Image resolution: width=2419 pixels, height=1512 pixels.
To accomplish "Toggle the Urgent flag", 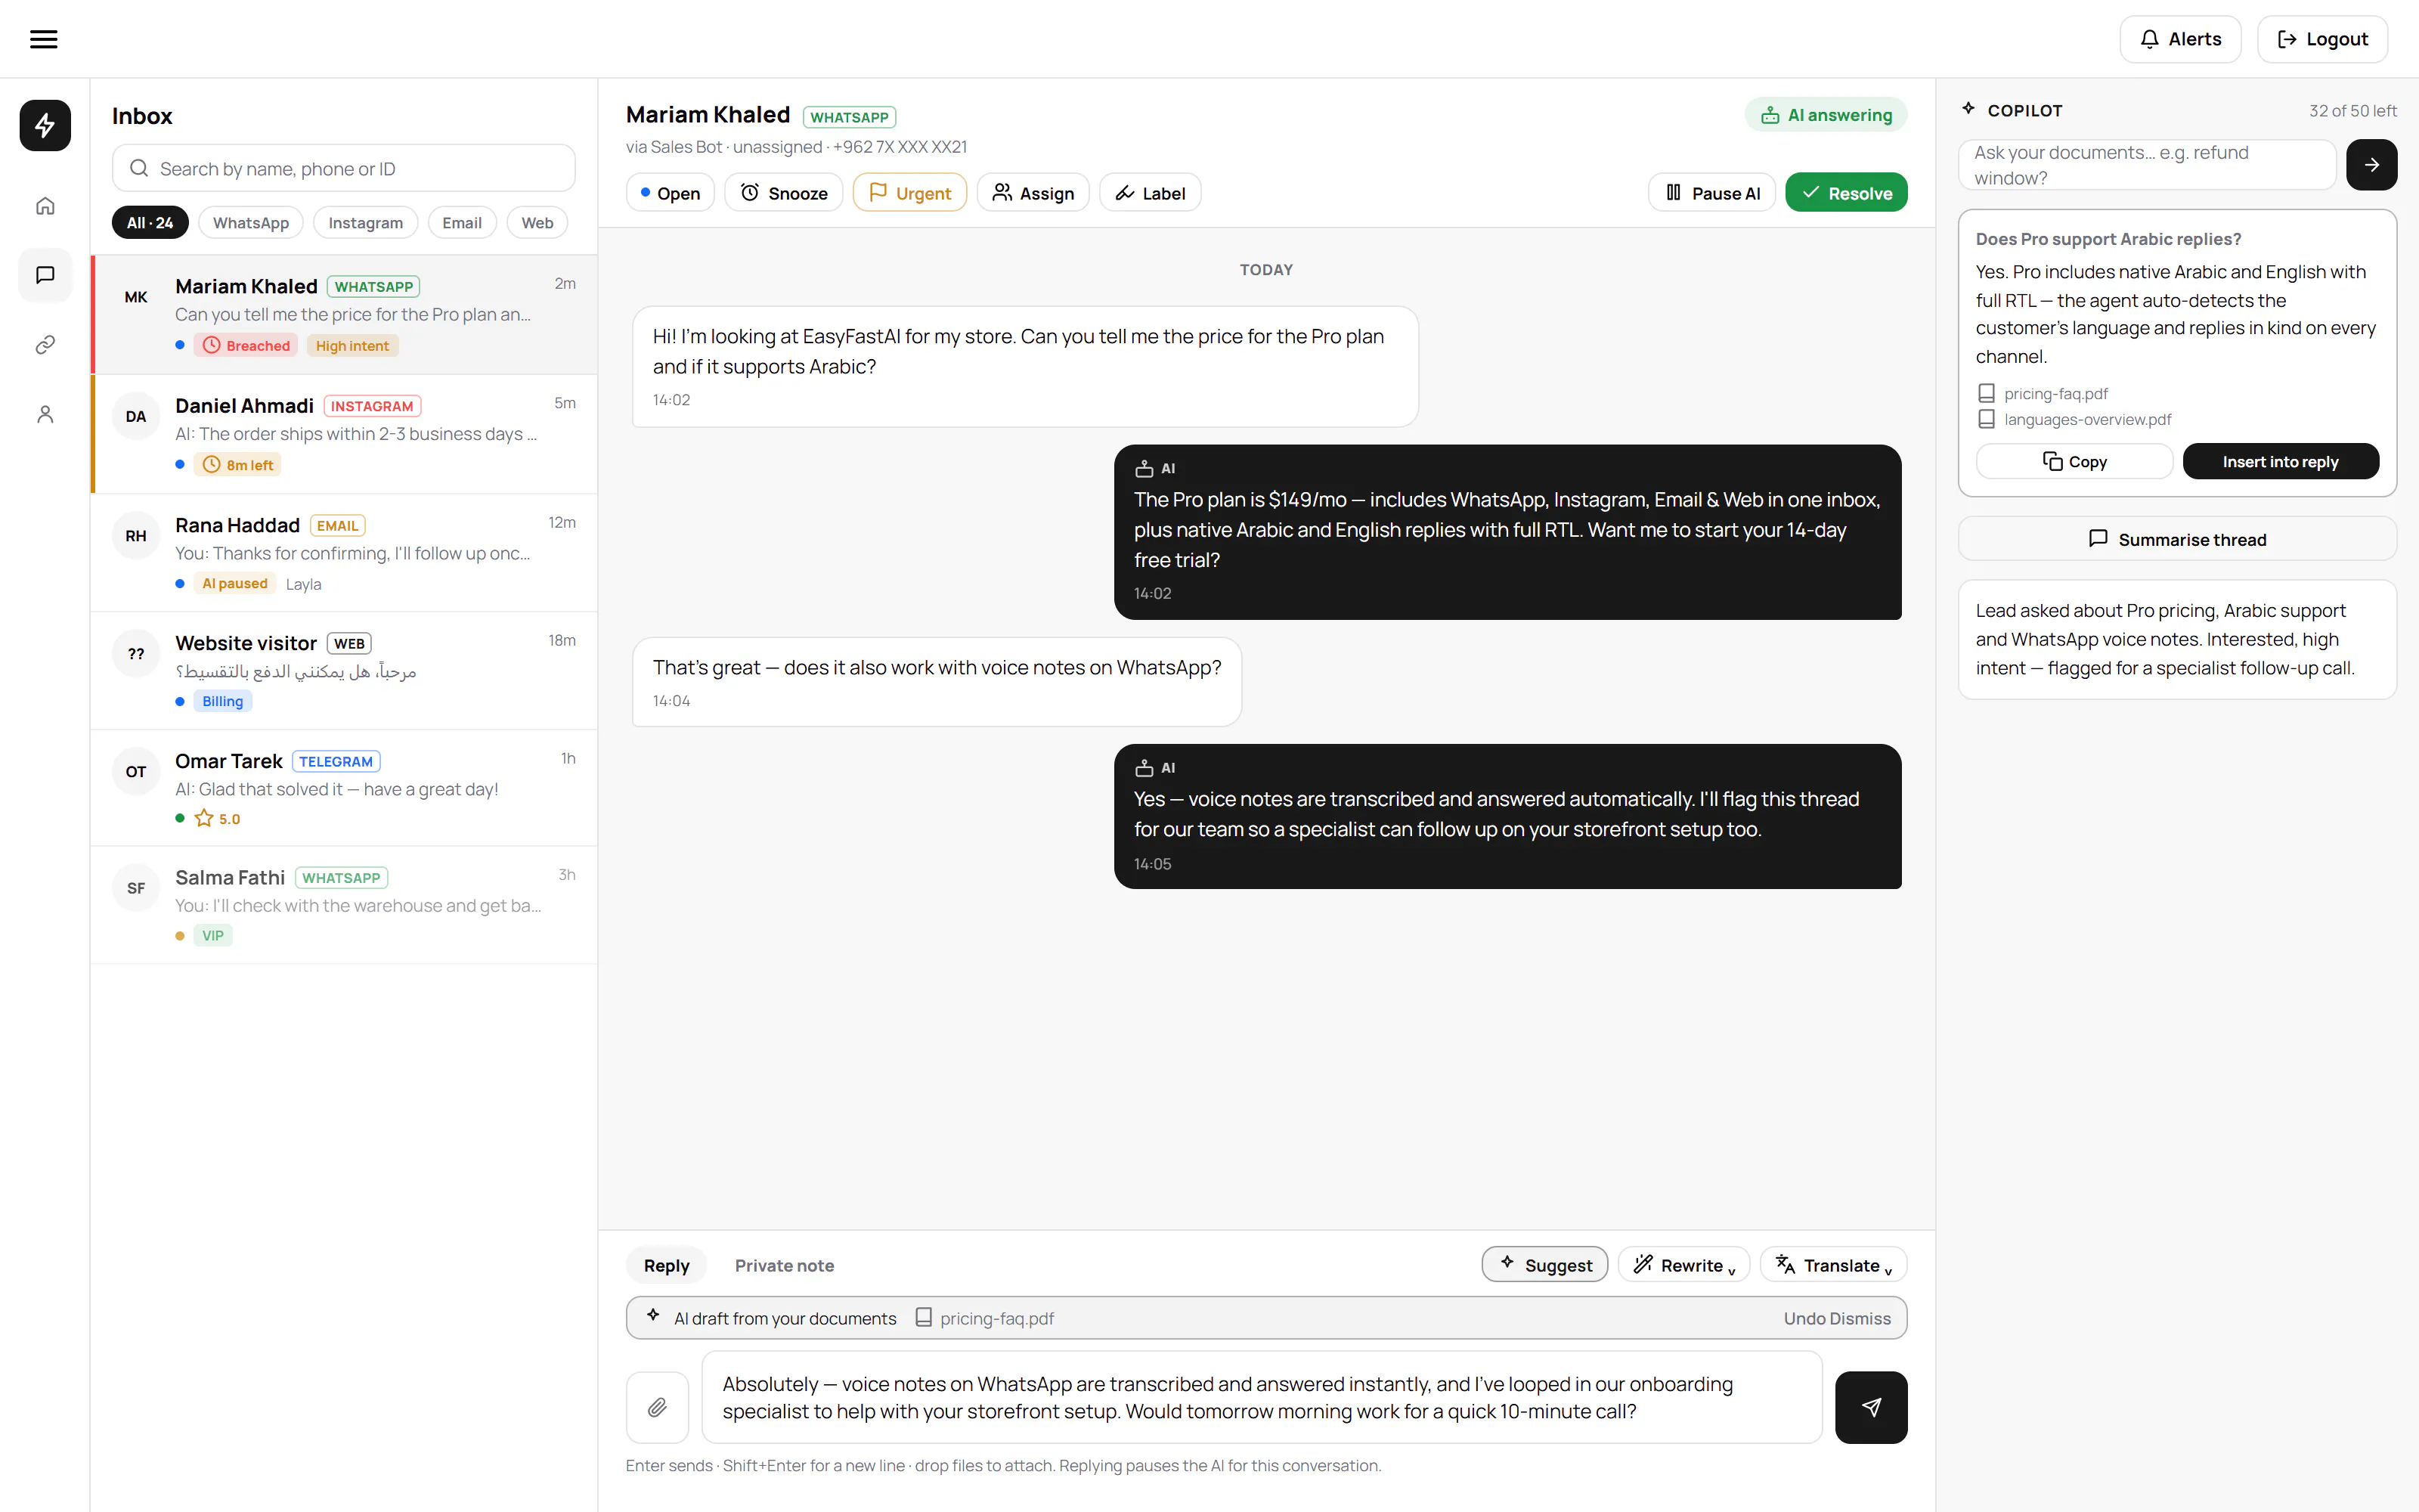I will point(909,193).
